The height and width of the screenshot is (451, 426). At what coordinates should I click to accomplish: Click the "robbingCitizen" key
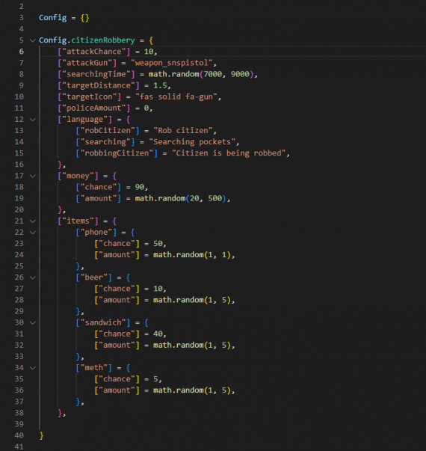(x=117, y=153)
